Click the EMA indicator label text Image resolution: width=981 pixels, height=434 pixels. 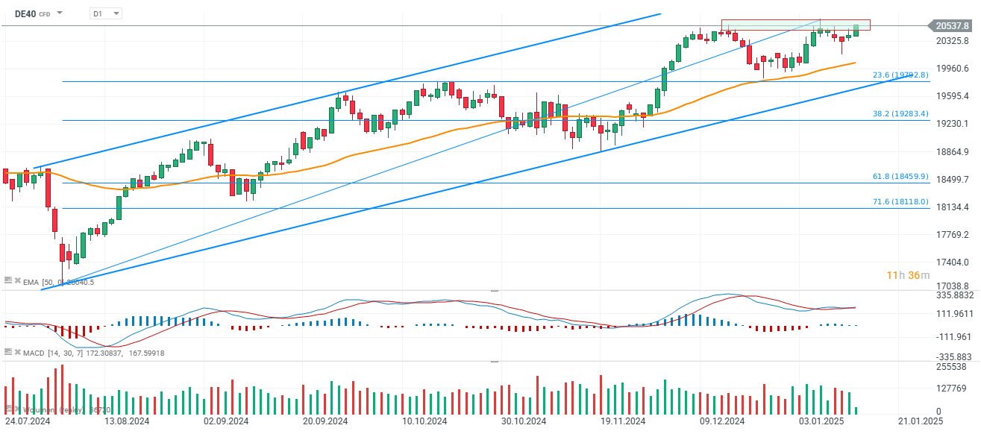[x=31, y=282]
